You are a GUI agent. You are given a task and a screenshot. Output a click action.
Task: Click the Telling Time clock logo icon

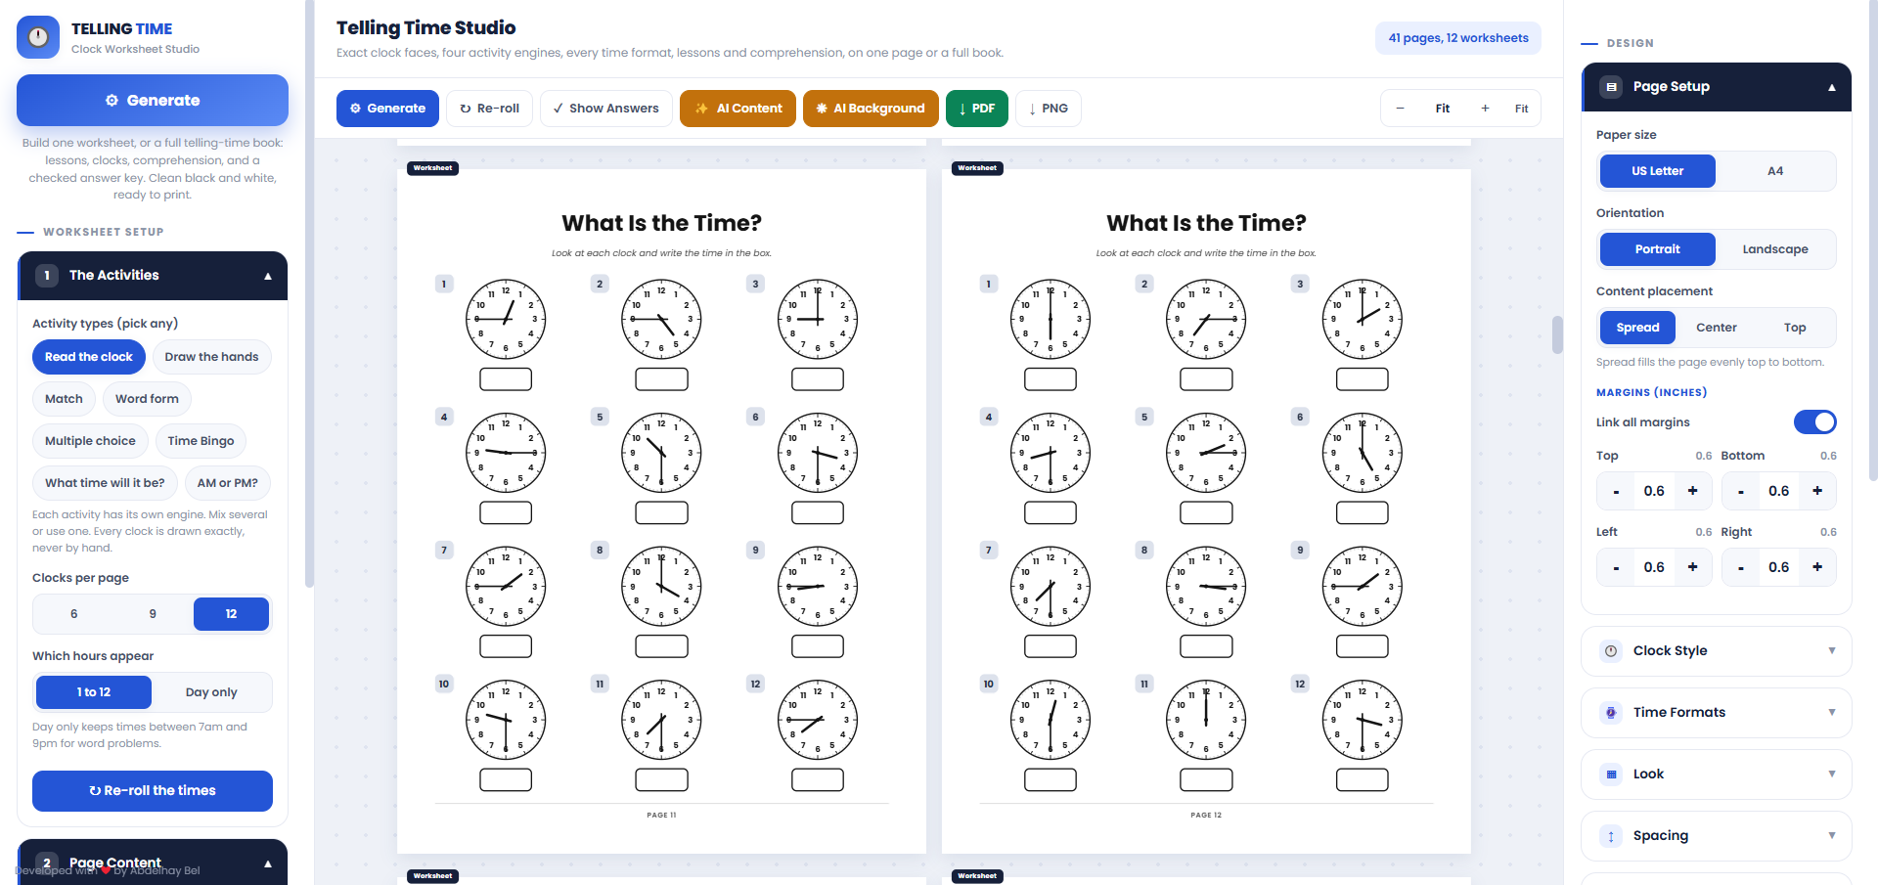point(38,37)
